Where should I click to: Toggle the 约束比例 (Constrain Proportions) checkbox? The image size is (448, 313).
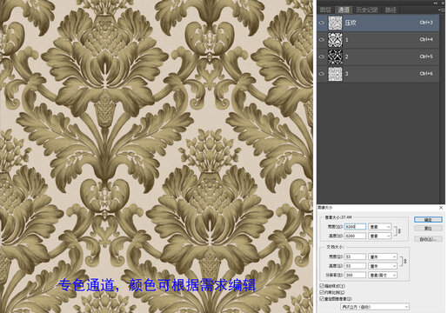322,292
